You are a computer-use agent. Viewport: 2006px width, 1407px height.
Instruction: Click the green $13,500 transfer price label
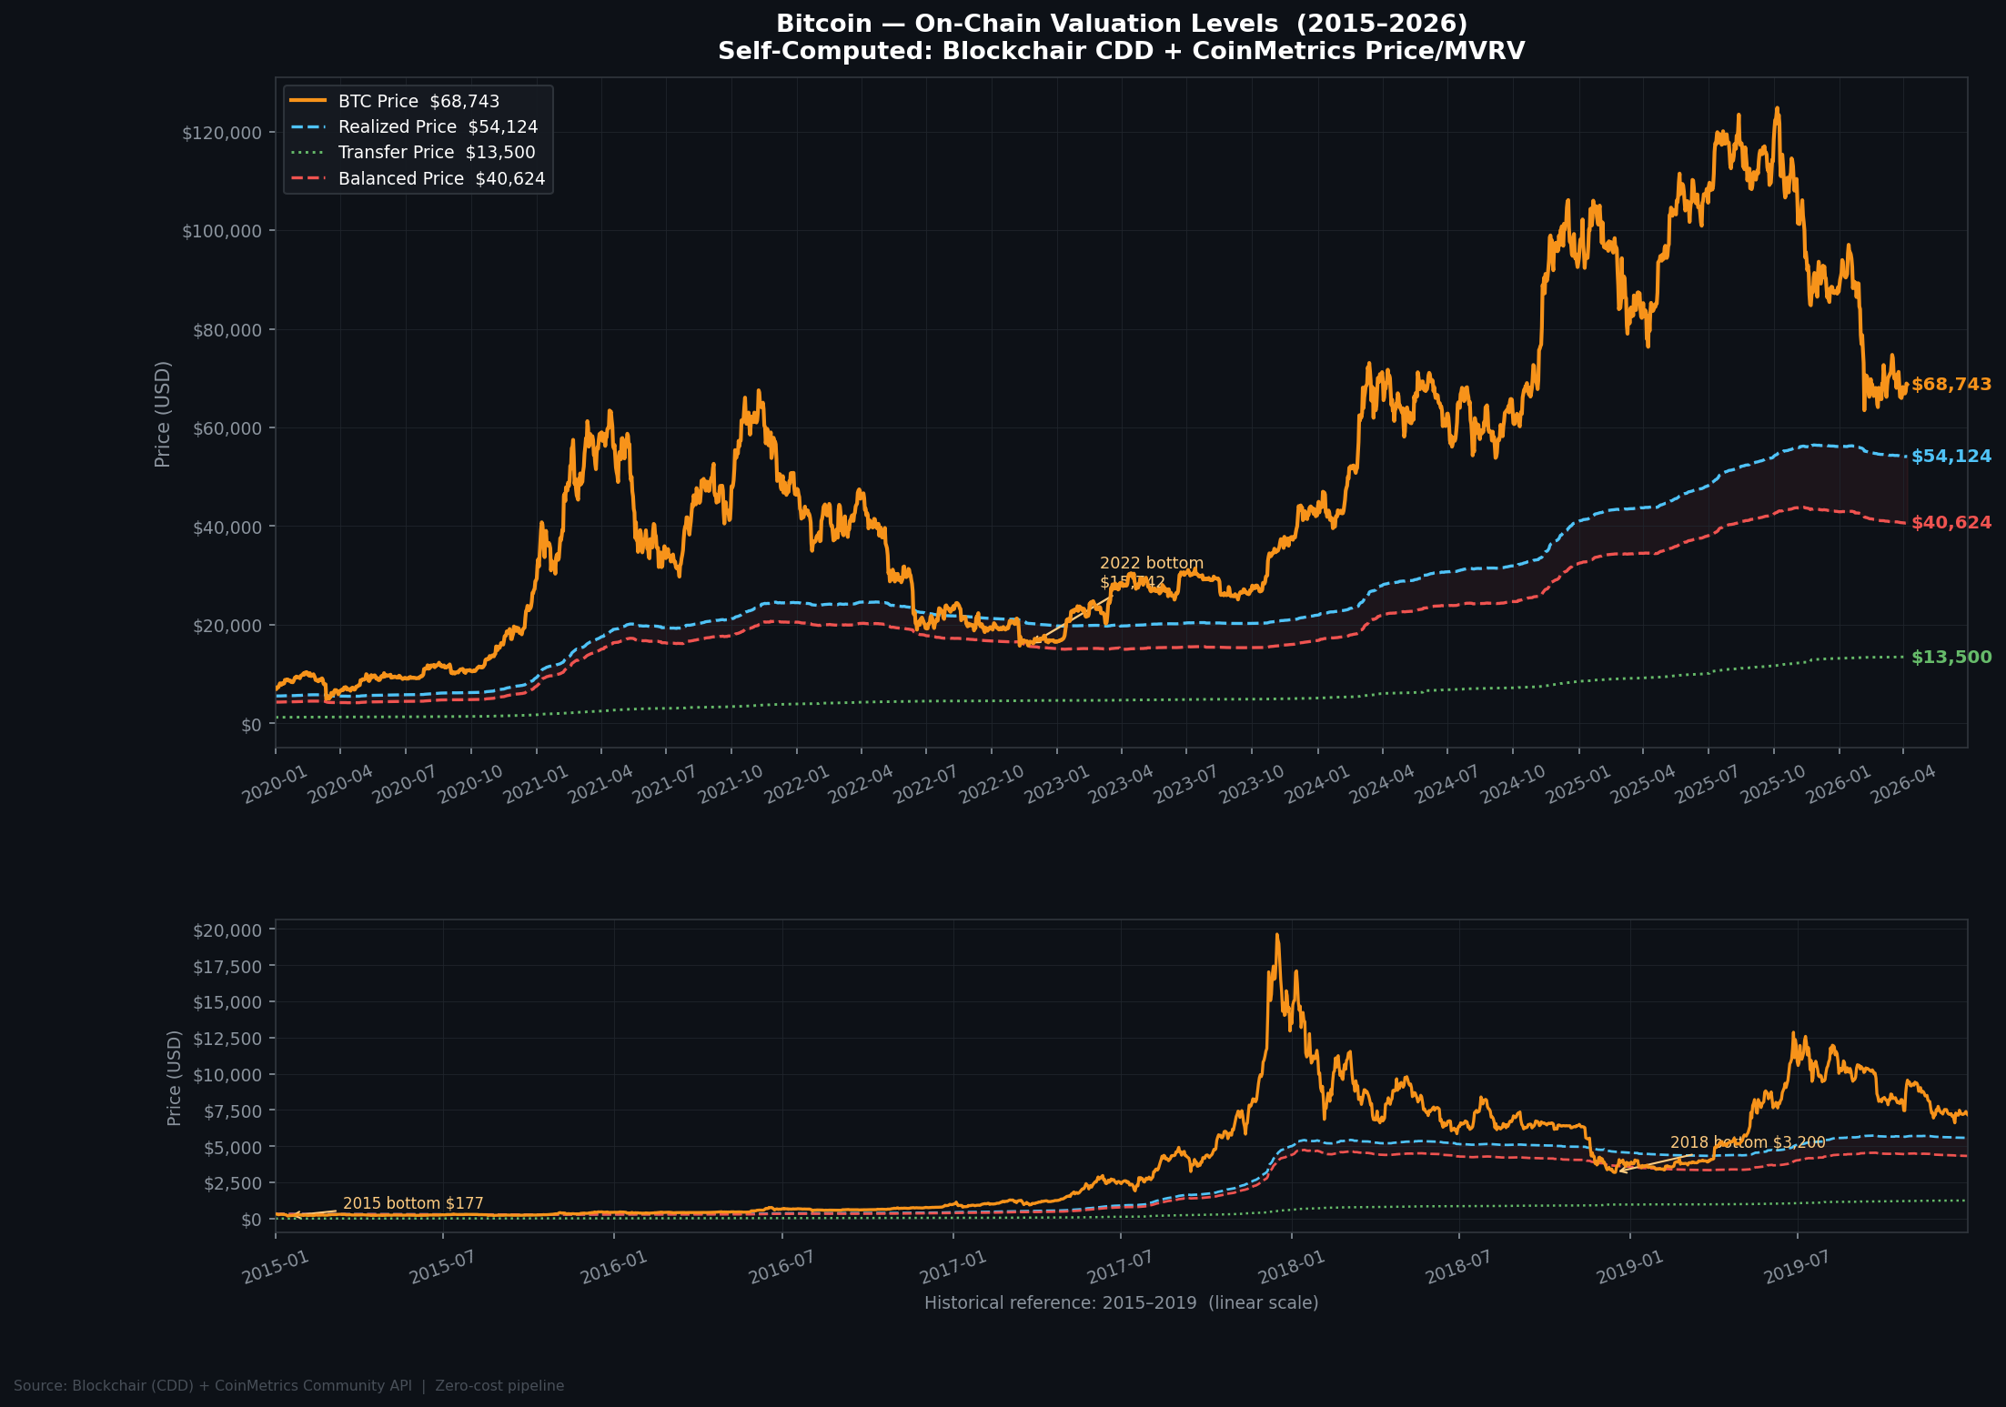coord(1951,657)
